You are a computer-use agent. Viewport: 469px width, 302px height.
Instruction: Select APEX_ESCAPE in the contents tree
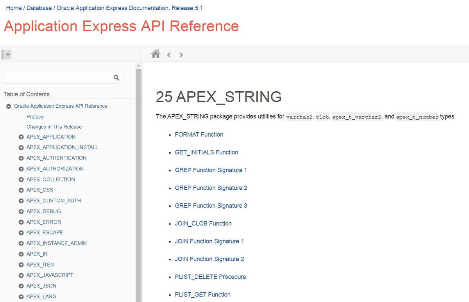[45, 233]
